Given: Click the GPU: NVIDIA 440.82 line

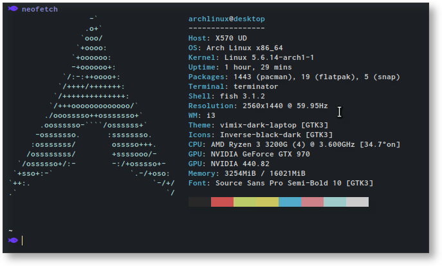Looking at the screenshot, I should tap(229, 164).
